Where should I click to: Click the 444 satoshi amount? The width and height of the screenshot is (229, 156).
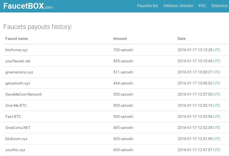pyautogui.click(x=123, y=83)
